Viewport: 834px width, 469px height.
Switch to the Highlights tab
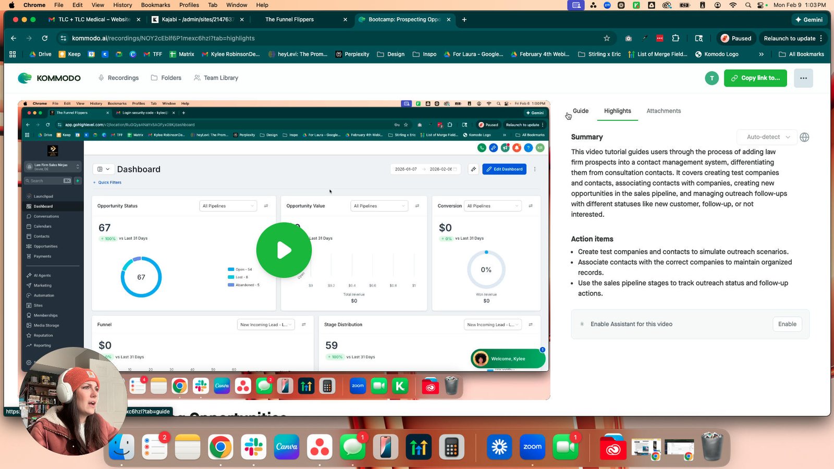(617, 111)
